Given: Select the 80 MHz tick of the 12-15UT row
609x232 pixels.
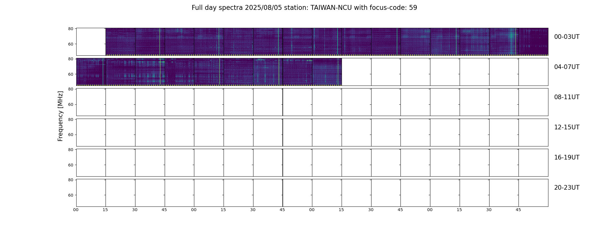Looking at the screenshot, I should [x=70, y=119].
